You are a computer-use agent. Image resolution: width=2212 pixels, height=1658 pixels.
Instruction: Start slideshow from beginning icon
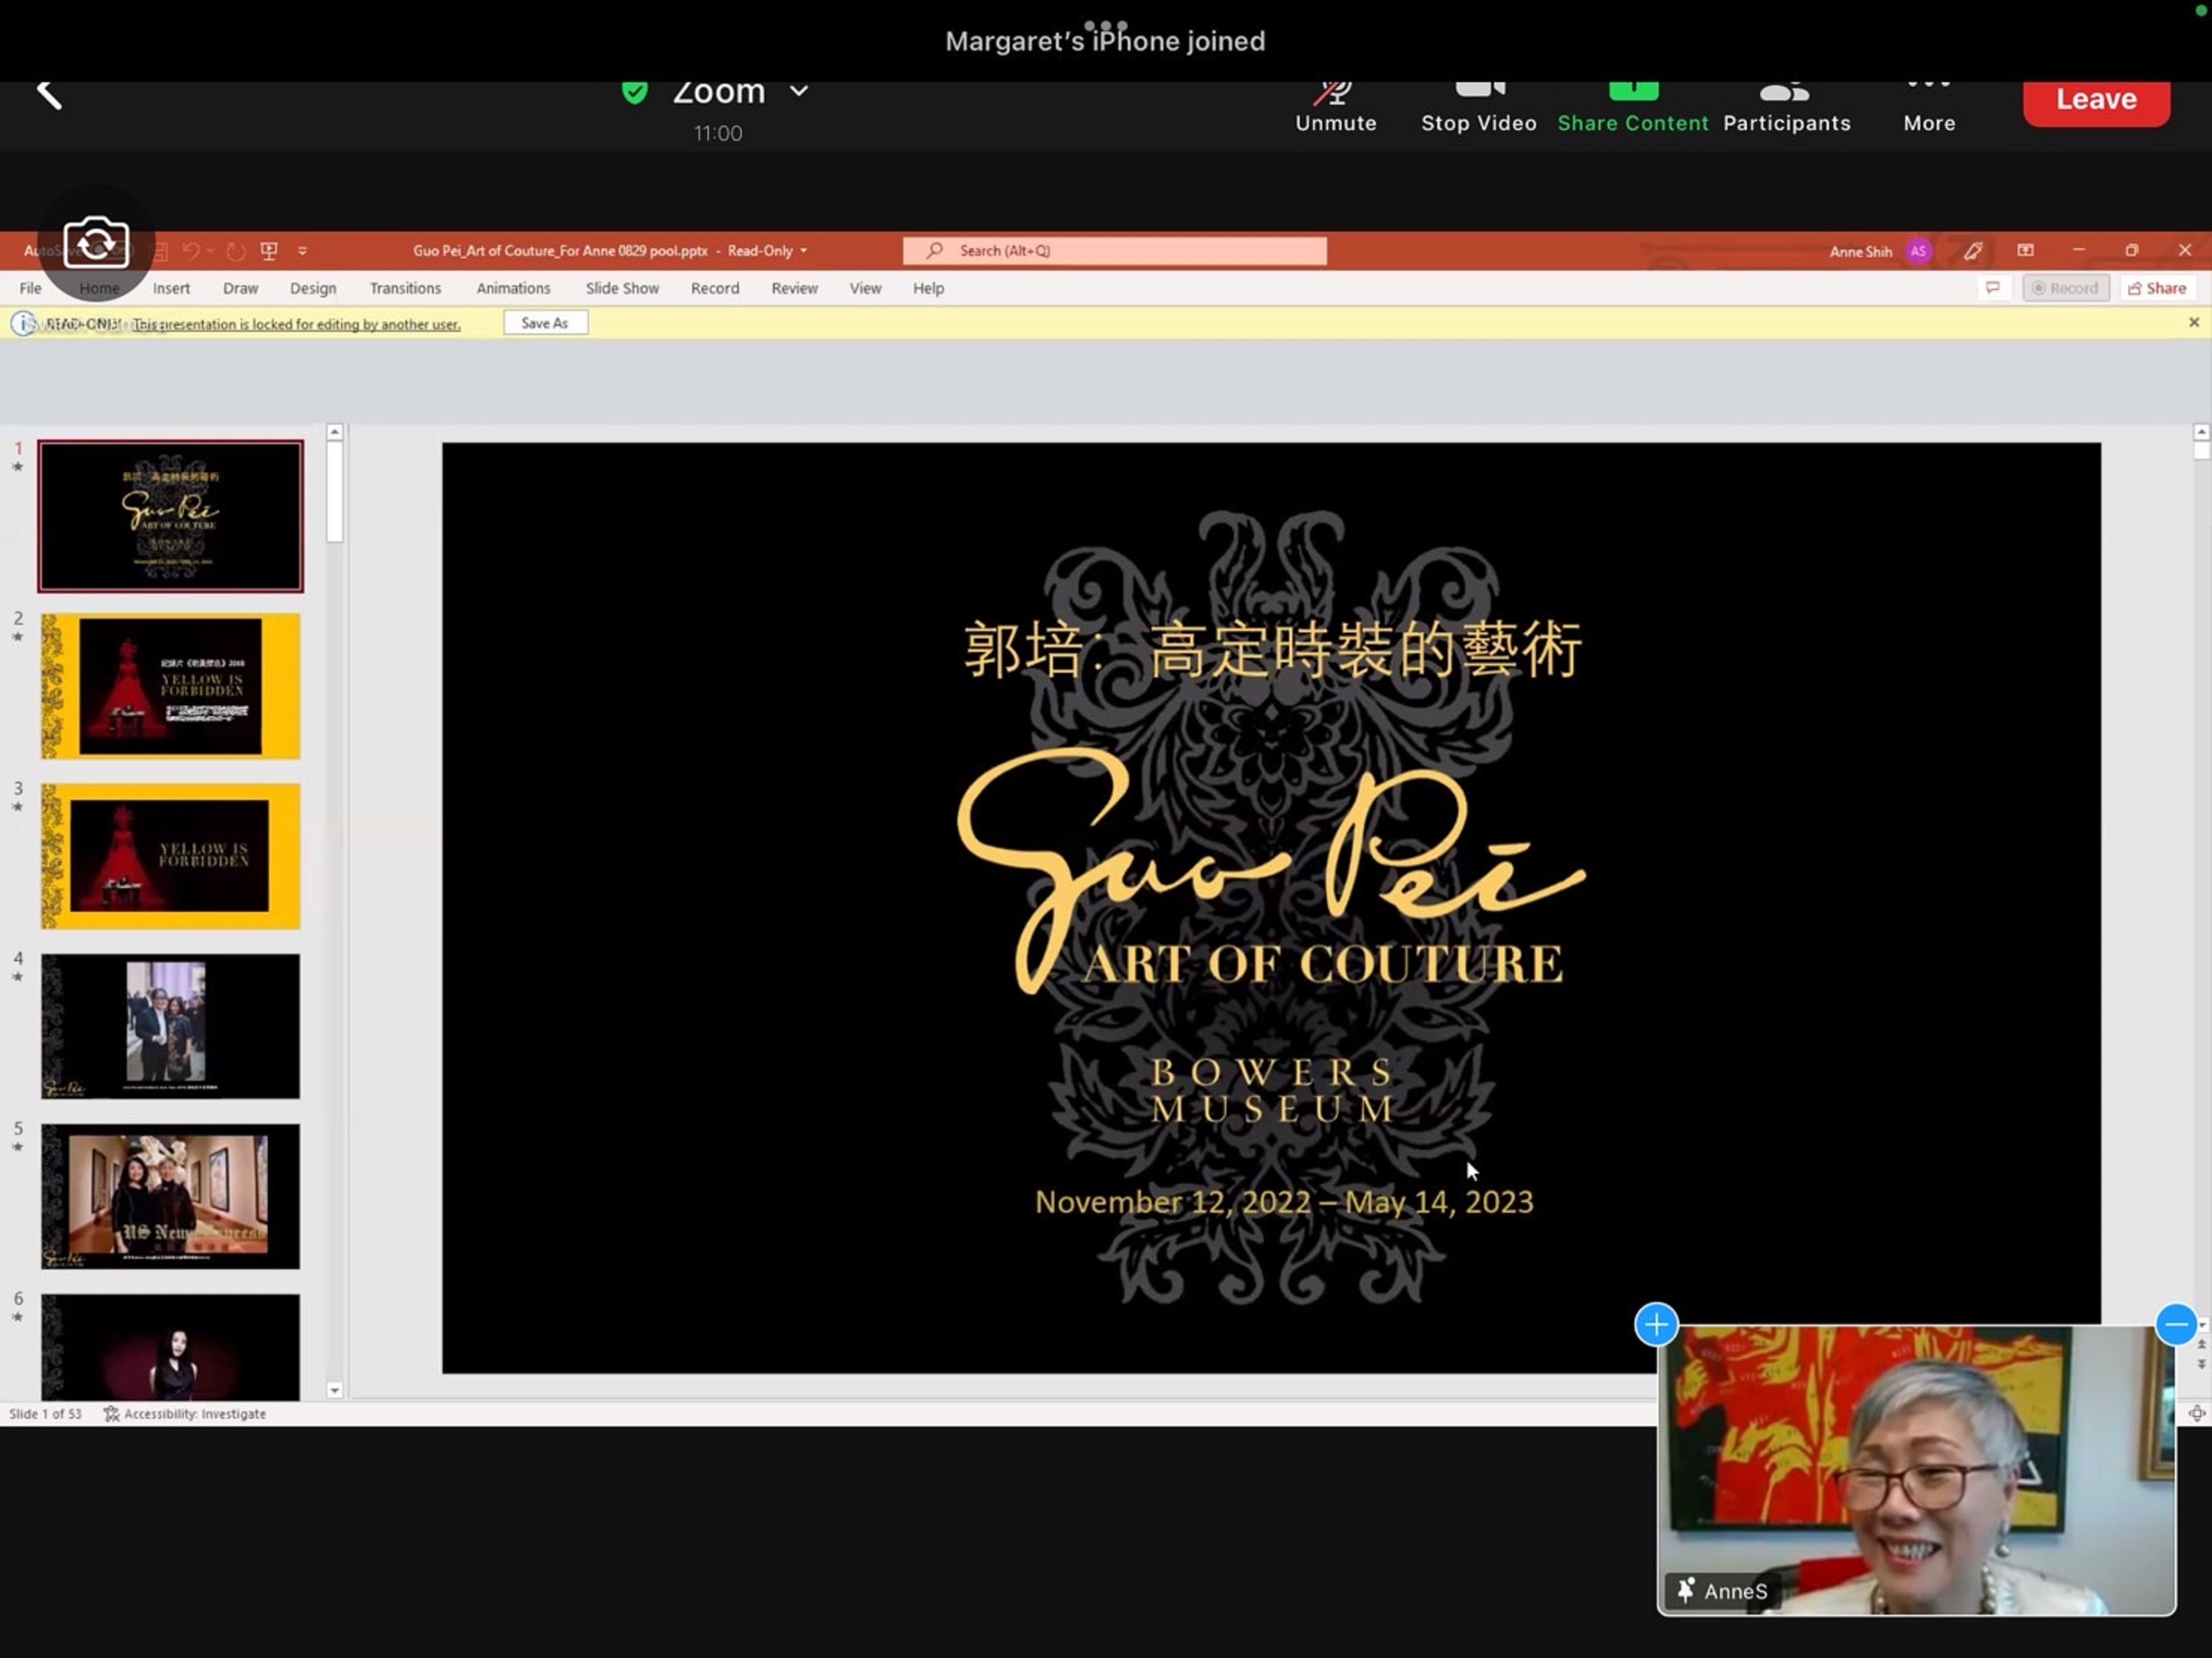click(x=269, y=251)
